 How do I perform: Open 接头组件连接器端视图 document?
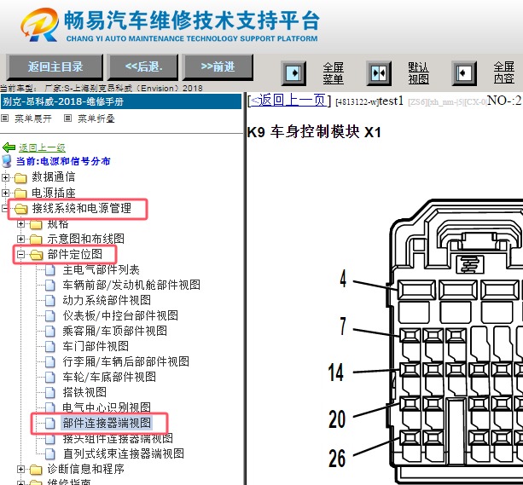click(118, 438)
